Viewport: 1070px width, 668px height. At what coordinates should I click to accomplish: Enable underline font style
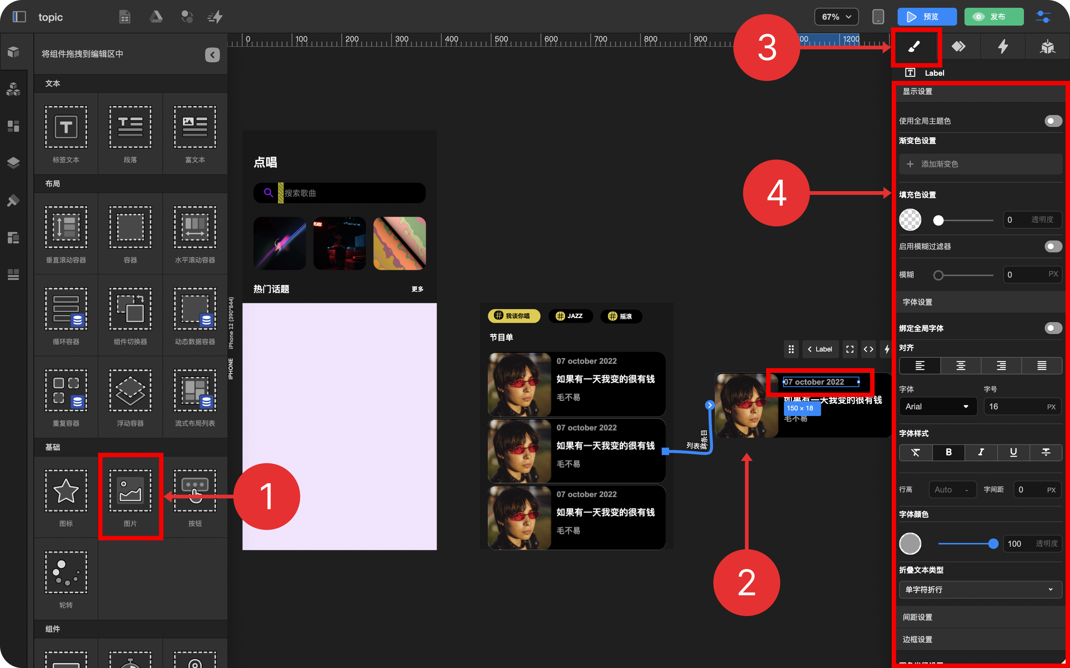(x=1014, y=452)
